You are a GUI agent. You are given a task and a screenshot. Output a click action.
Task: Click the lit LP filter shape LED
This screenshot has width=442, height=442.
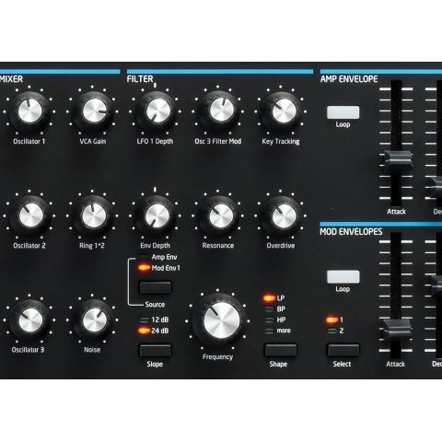(269, 298)
